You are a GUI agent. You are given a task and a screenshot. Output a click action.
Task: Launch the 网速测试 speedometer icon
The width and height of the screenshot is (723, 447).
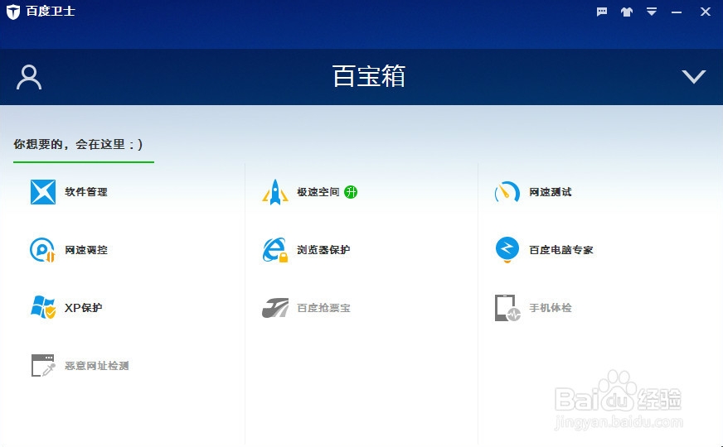point(507,192)
